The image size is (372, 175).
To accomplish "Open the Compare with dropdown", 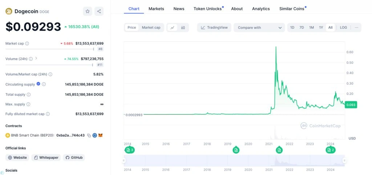I will coord(259,28).
